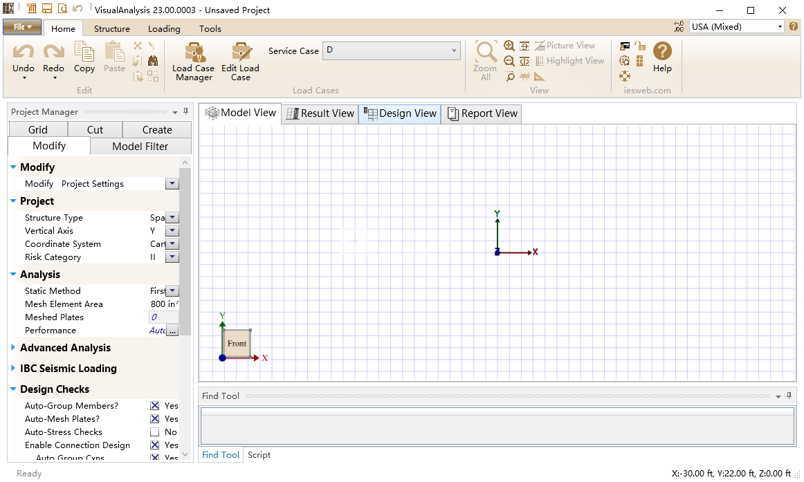Uncheck Auto-Group Members checkbox
Image resolution: width=804 pixels, height=482 pixels.
pos(155,406)
